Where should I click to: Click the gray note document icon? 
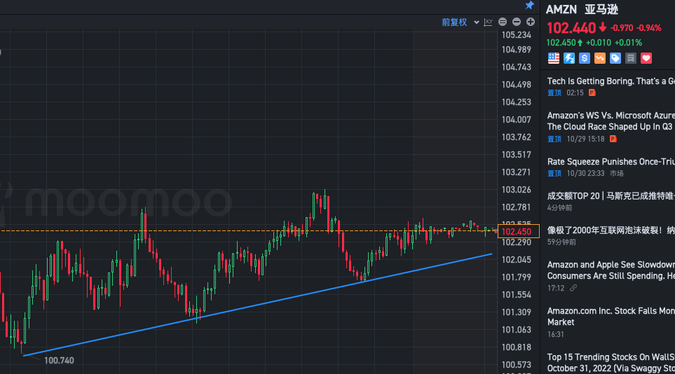631,58
